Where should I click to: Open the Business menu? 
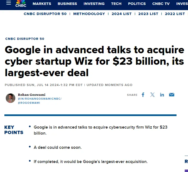(67, 4)
